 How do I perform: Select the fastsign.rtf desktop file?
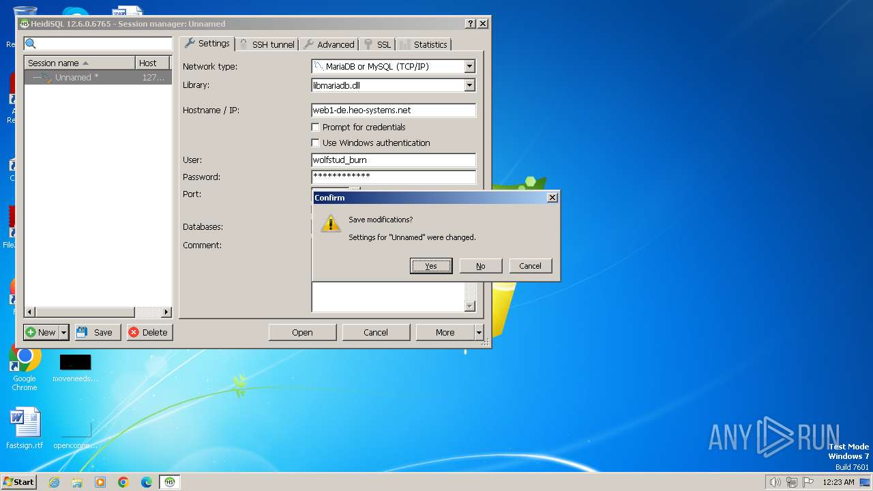pos(25,428)
